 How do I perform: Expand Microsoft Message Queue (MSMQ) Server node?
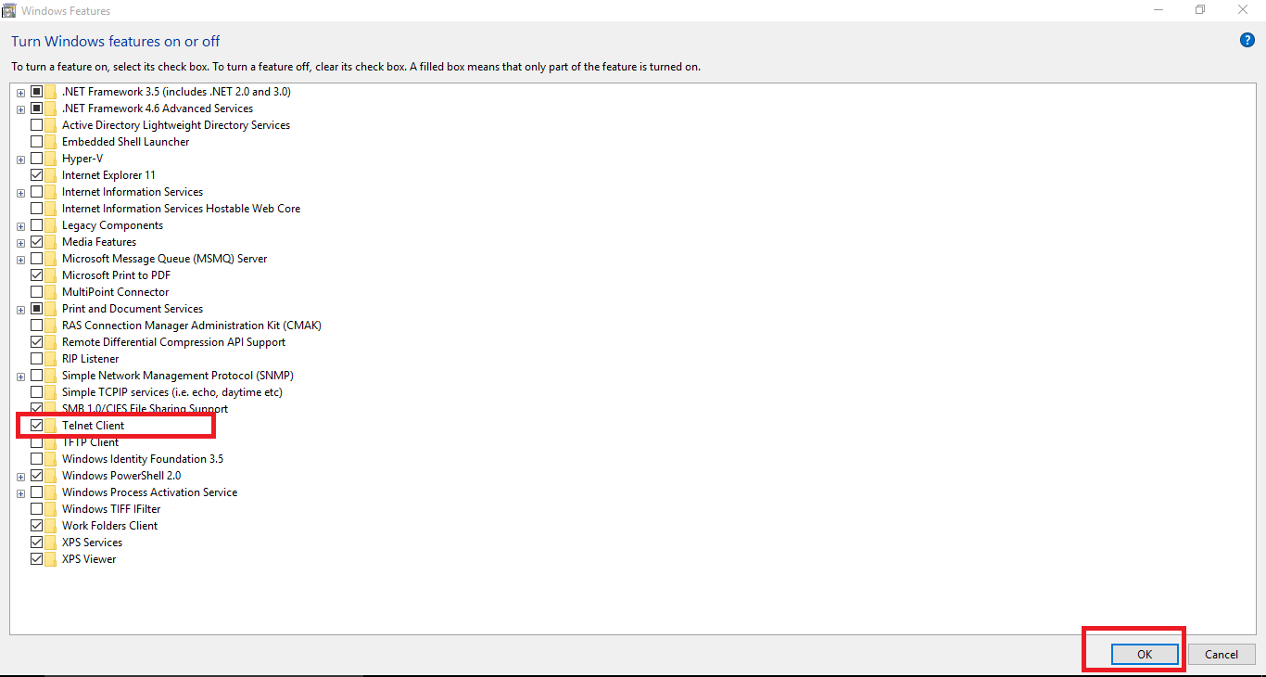click(x=20, y=260)
